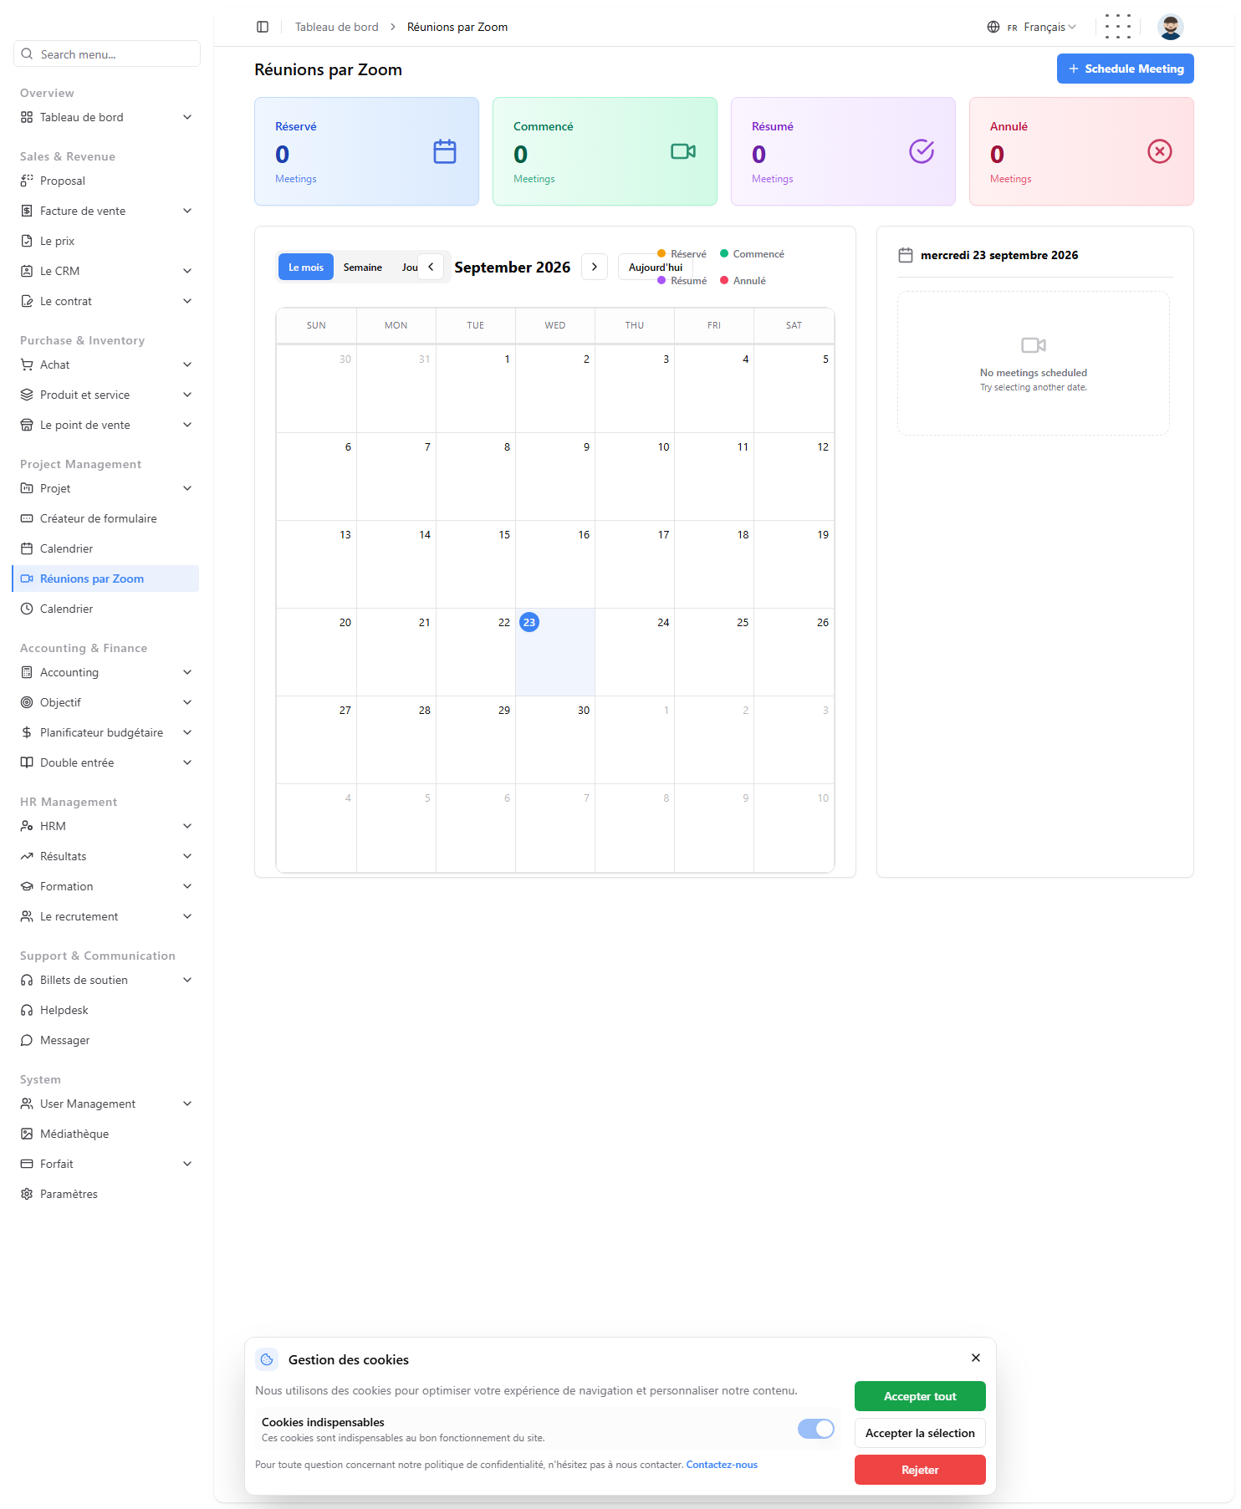This screenshot has height=1509, width=1241.
Task: Toggle the sidebar collapse icon
Action: click(x=263, y=27)
